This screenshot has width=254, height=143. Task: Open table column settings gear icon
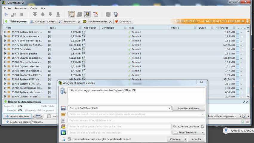(248, 28)
